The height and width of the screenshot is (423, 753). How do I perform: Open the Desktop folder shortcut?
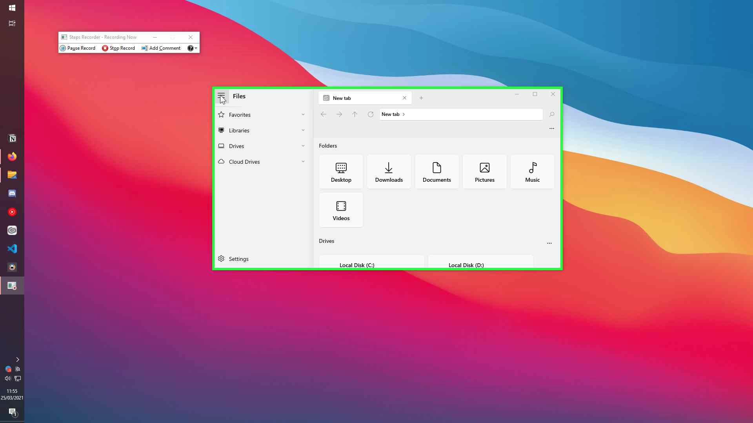click(x=341, y=172)
